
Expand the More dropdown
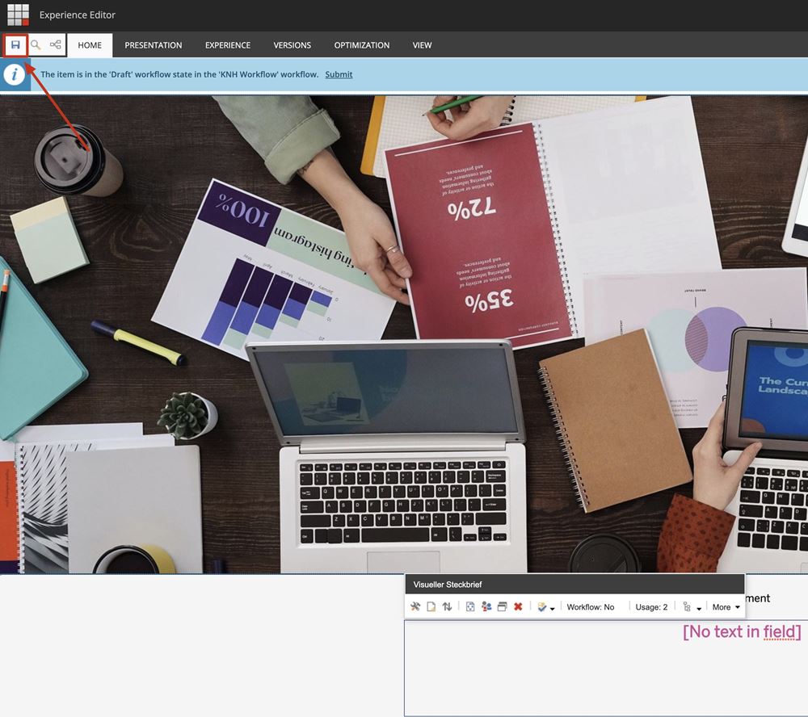point(726,607)
